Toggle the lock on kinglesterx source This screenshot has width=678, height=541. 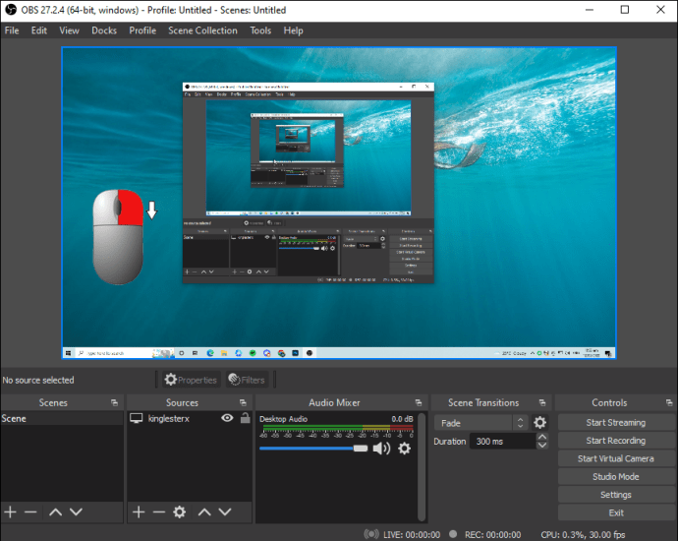(x=246, y=418)
